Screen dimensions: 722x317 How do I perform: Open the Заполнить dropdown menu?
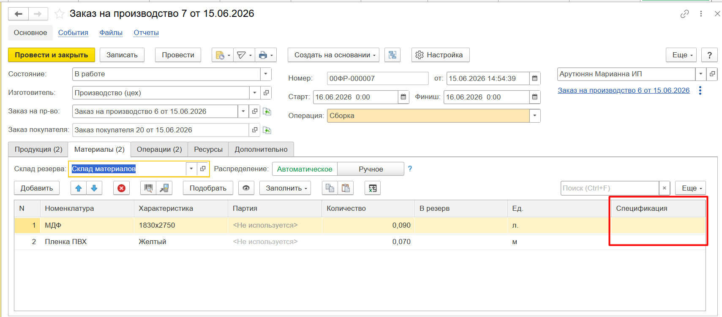click(x=285, y=188)
